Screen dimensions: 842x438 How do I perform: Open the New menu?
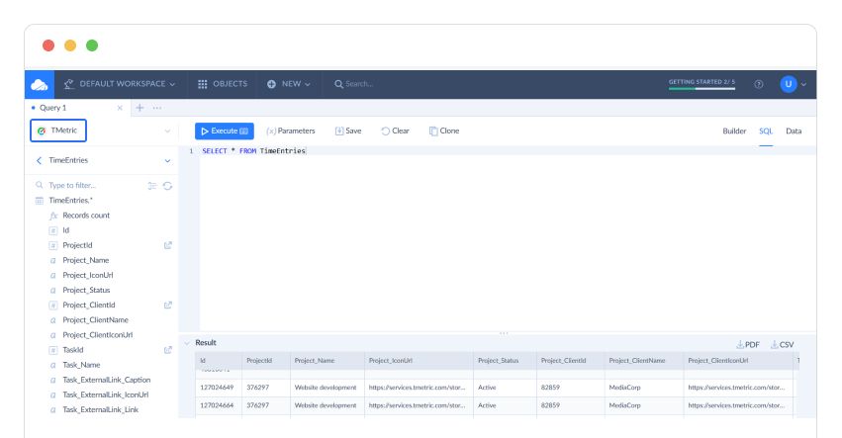[289, 84]
